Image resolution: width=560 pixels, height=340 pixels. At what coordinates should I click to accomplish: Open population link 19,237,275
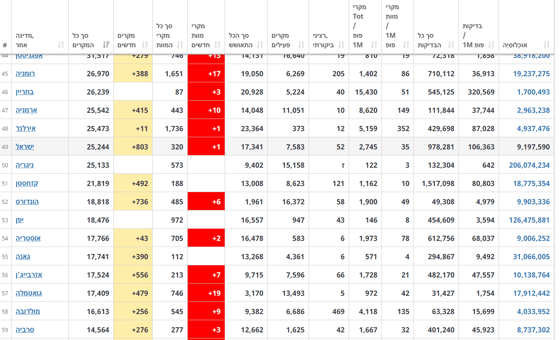531,74
